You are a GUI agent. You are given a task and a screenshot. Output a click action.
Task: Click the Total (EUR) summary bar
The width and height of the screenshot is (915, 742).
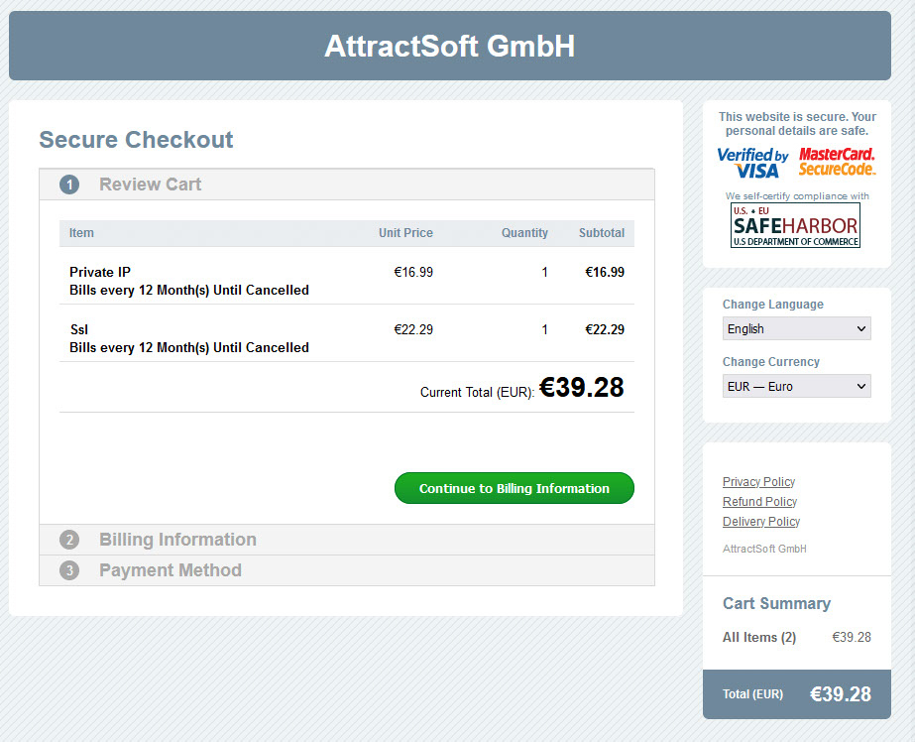tap(796, 694)
